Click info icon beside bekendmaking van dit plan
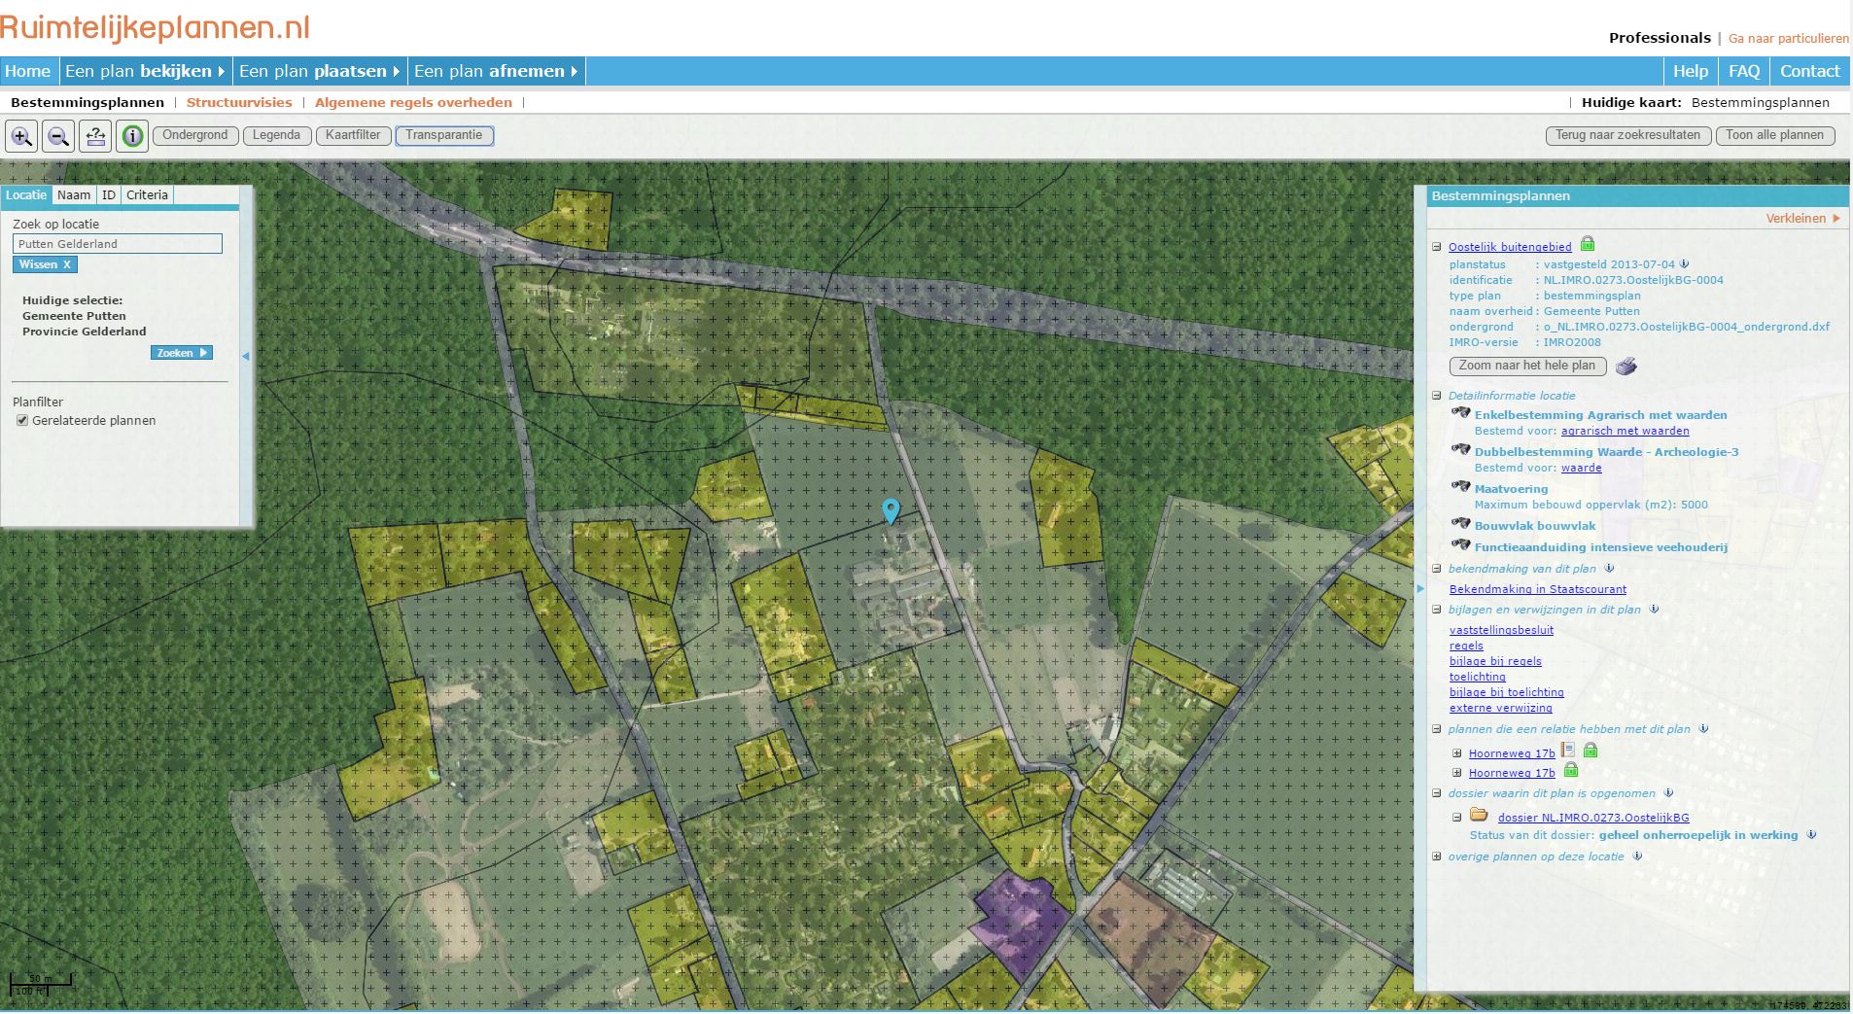Viewport: 1853px width, 1014px height. pos(1609,569)
